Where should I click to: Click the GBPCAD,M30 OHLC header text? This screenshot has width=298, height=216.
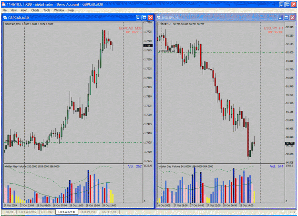29,24
